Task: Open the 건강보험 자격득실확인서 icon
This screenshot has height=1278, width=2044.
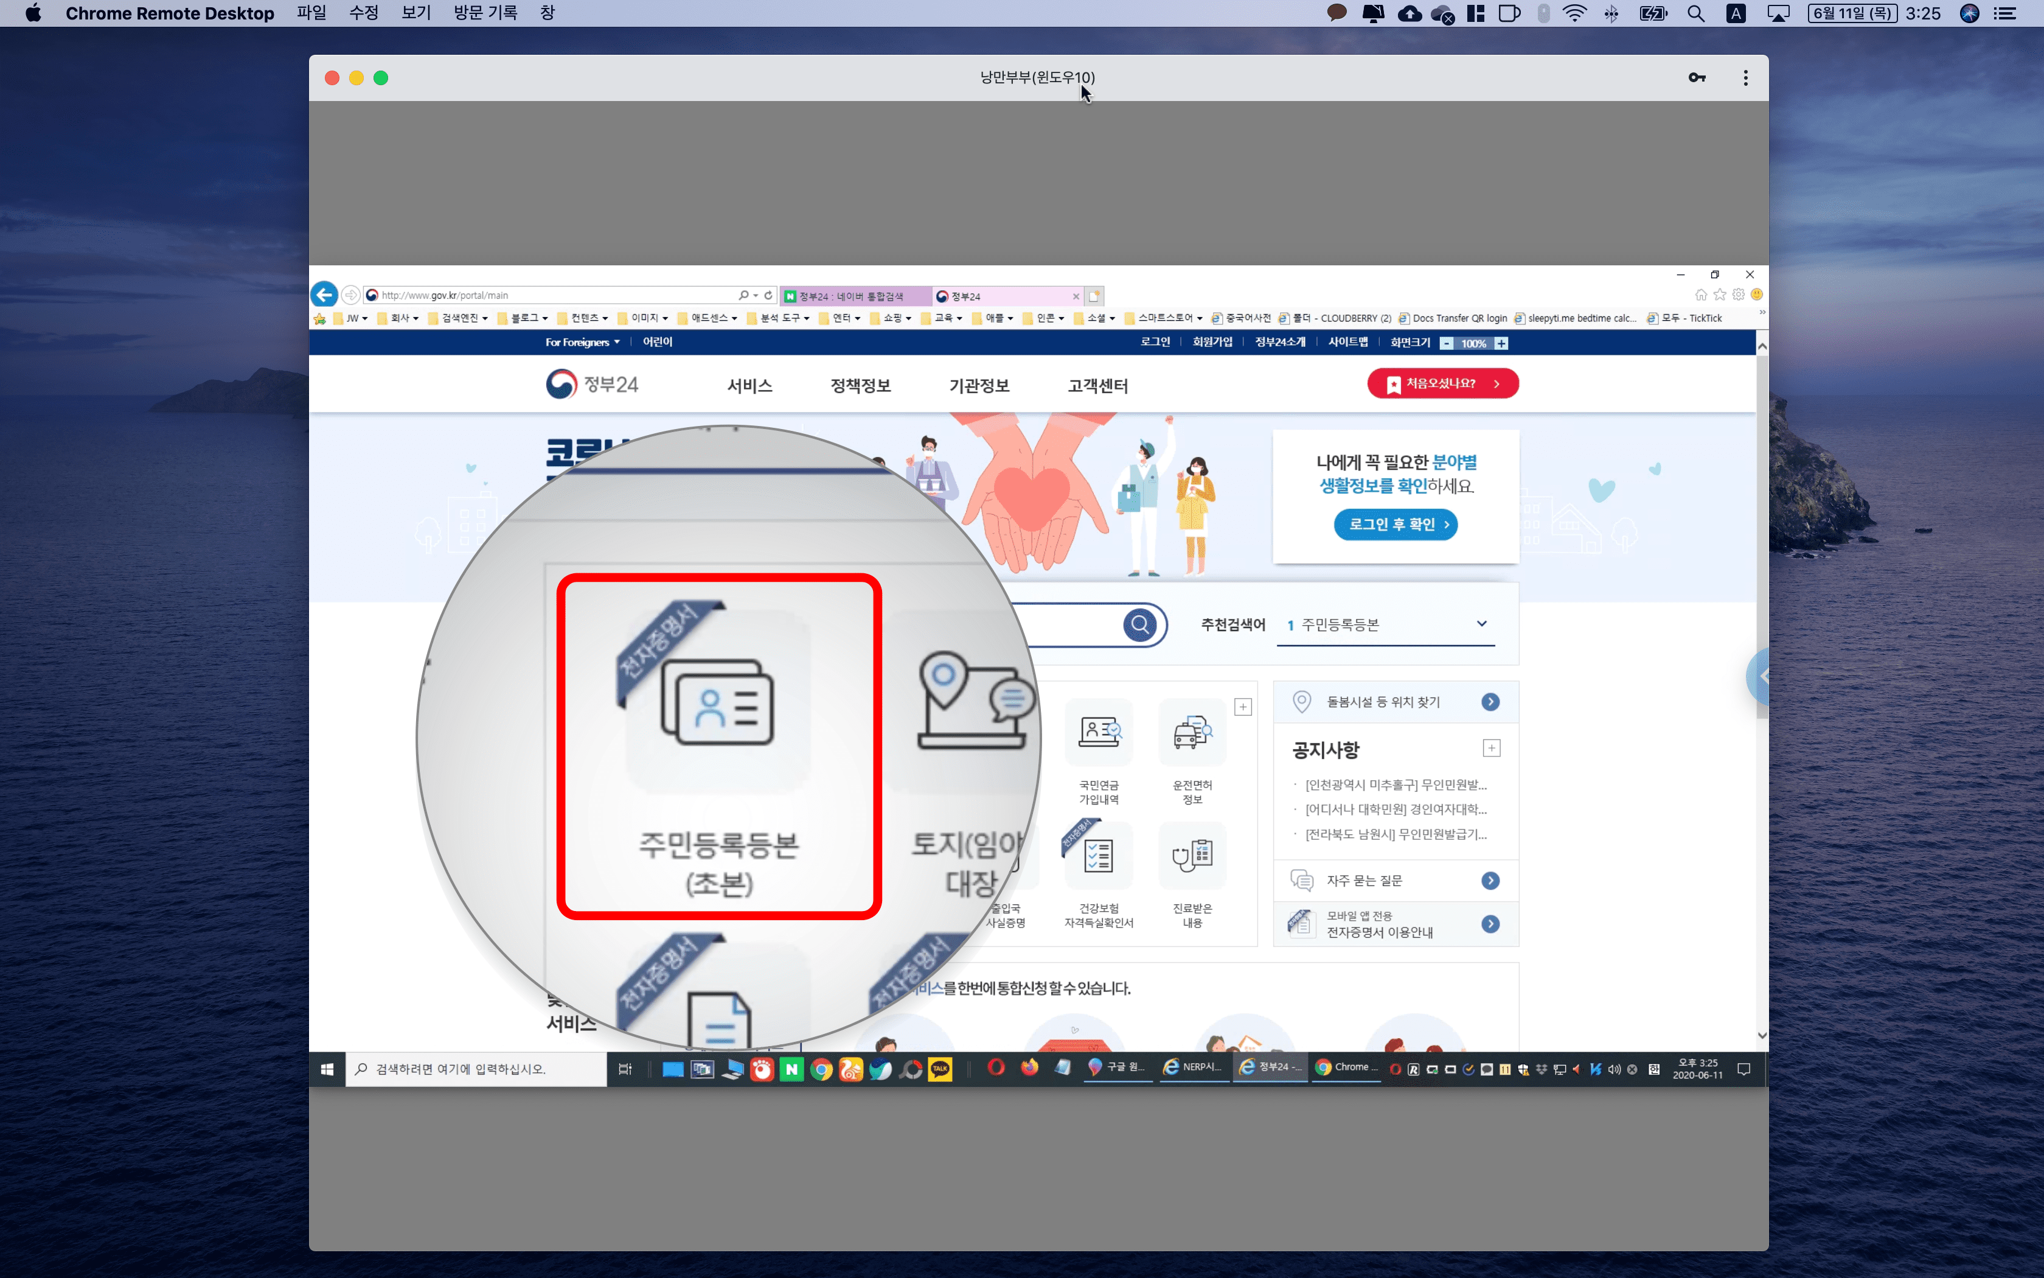Action: (x=1098, y=857)
